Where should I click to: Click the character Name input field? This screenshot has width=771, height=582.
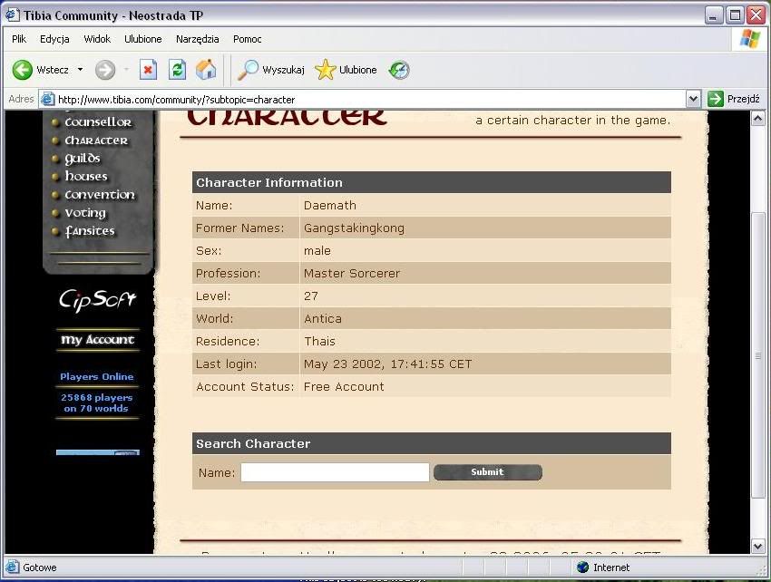(x=335, y=472)
